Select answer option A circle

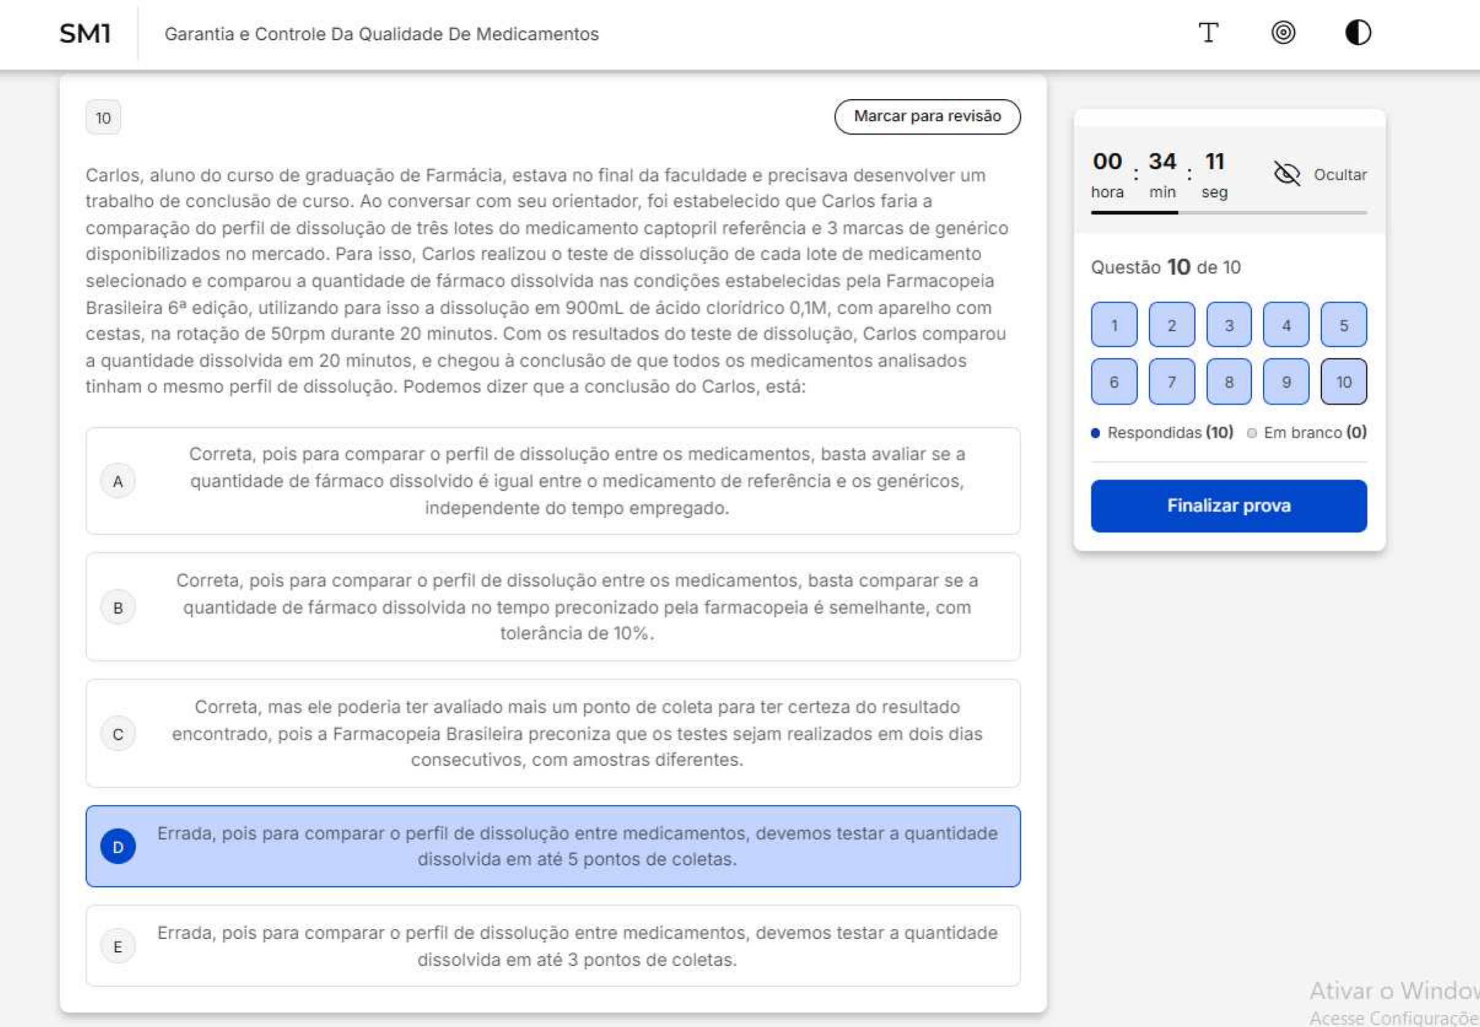point(118,482)
